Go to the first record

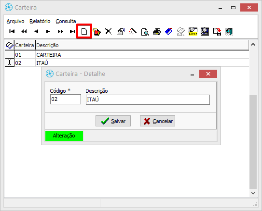12,31
